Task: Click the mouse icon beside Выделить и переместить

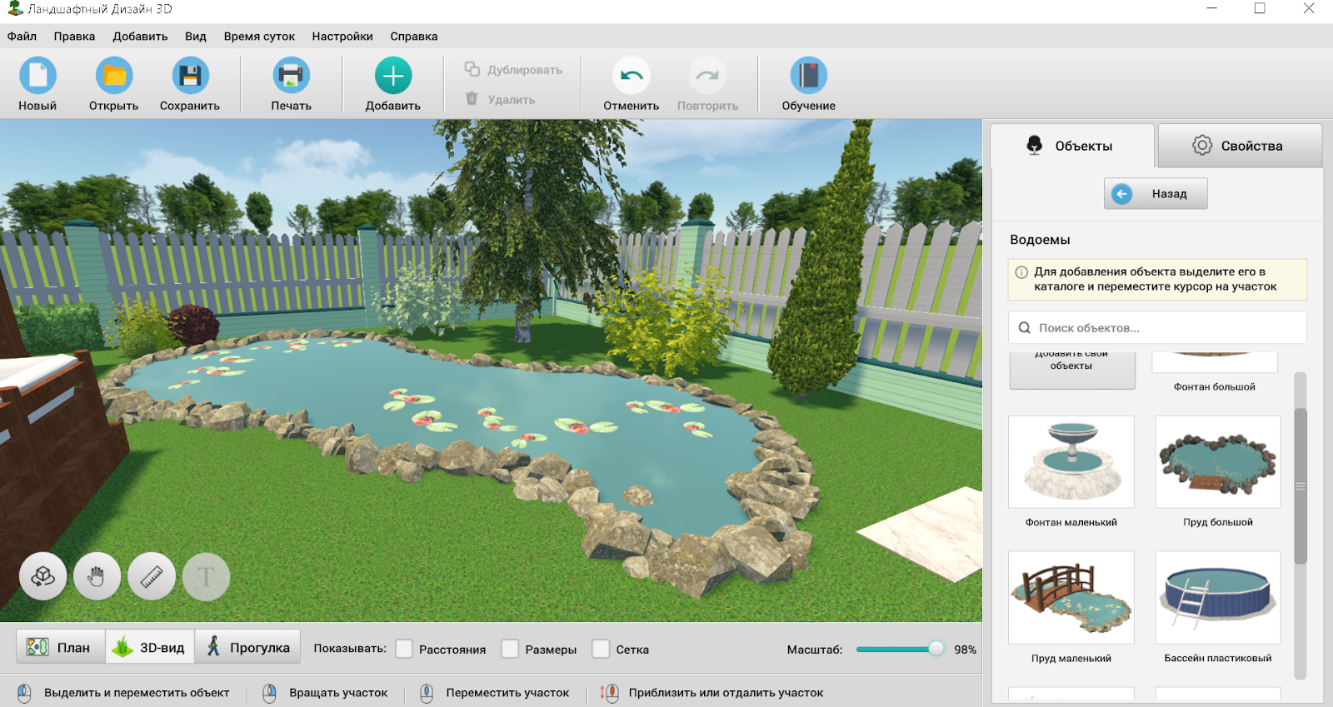Action: (x=24, y=693)
